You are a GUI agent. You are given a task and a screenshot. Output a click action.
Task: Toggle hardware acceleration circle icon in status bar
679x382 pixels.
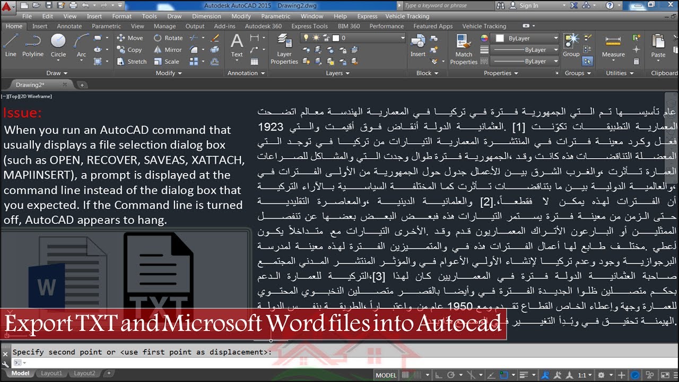(x=635, y=375)
